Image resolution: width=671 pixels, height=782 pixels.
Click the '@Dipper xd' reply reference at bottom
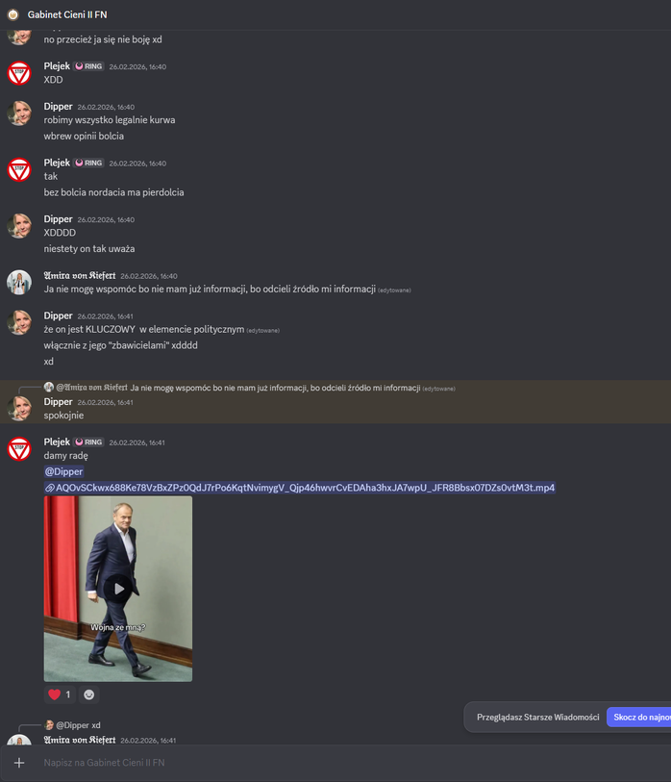point(73,724)
